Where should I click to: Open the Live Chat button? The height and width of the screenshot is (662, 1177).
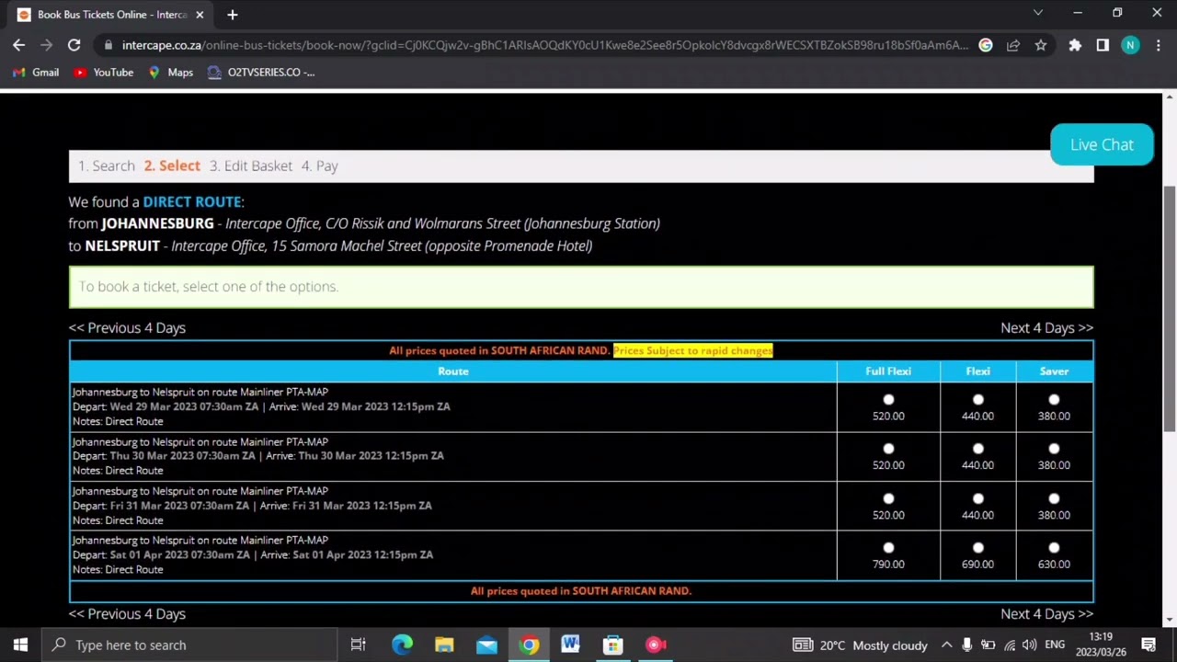tap(1102, 144)
